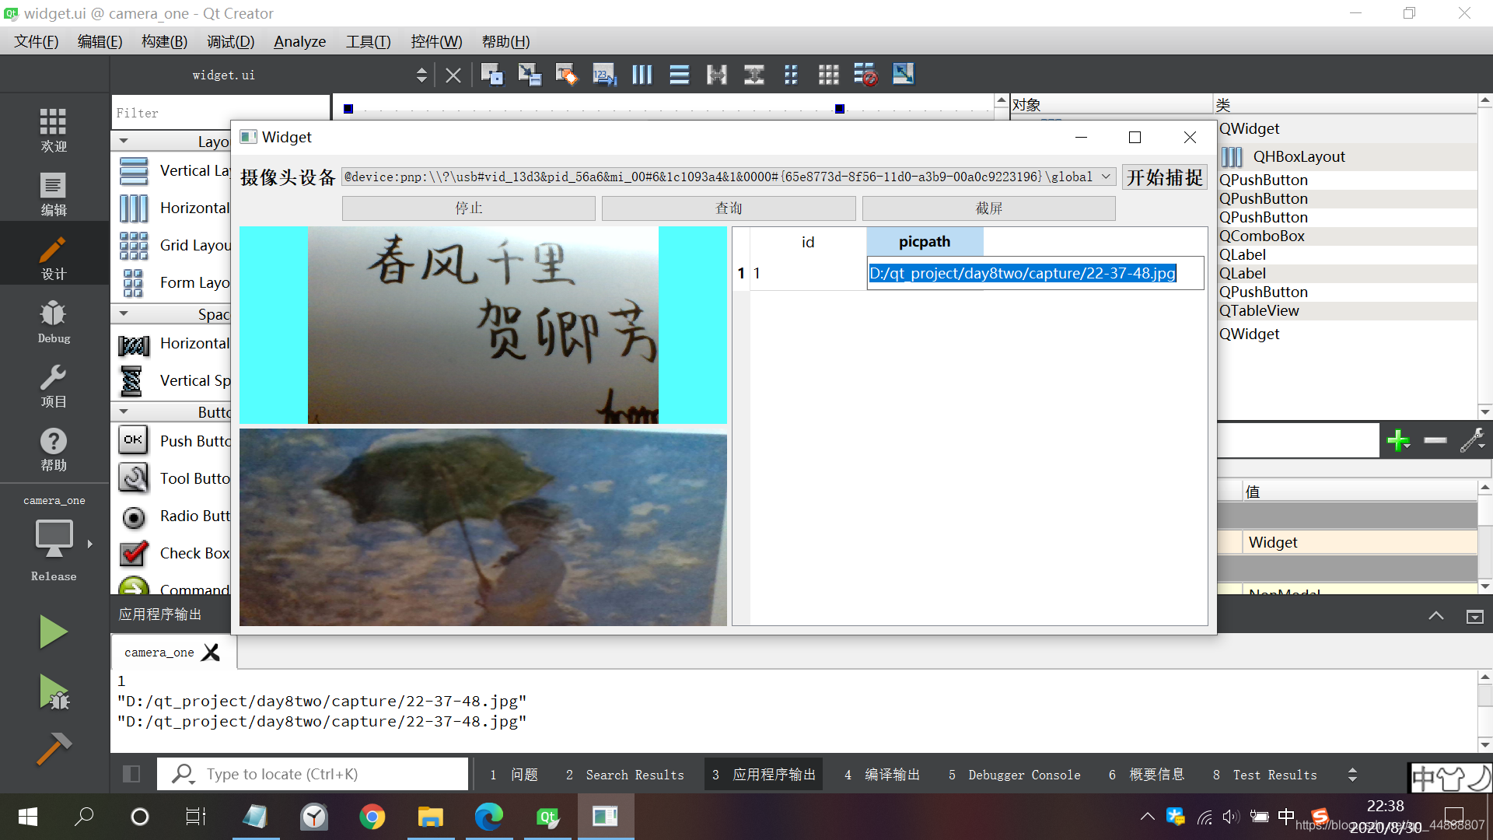The image size is (1493, 840).
Task: Click the Type to locate field
Action: point(313,774)
